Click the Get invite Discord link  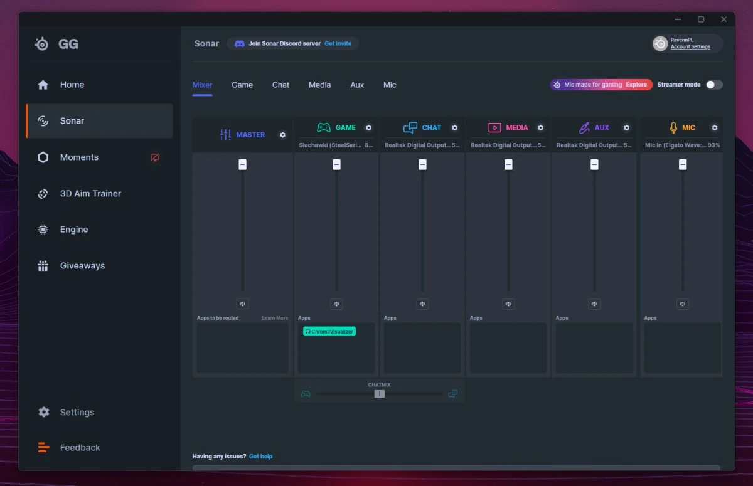click(338, 44)
